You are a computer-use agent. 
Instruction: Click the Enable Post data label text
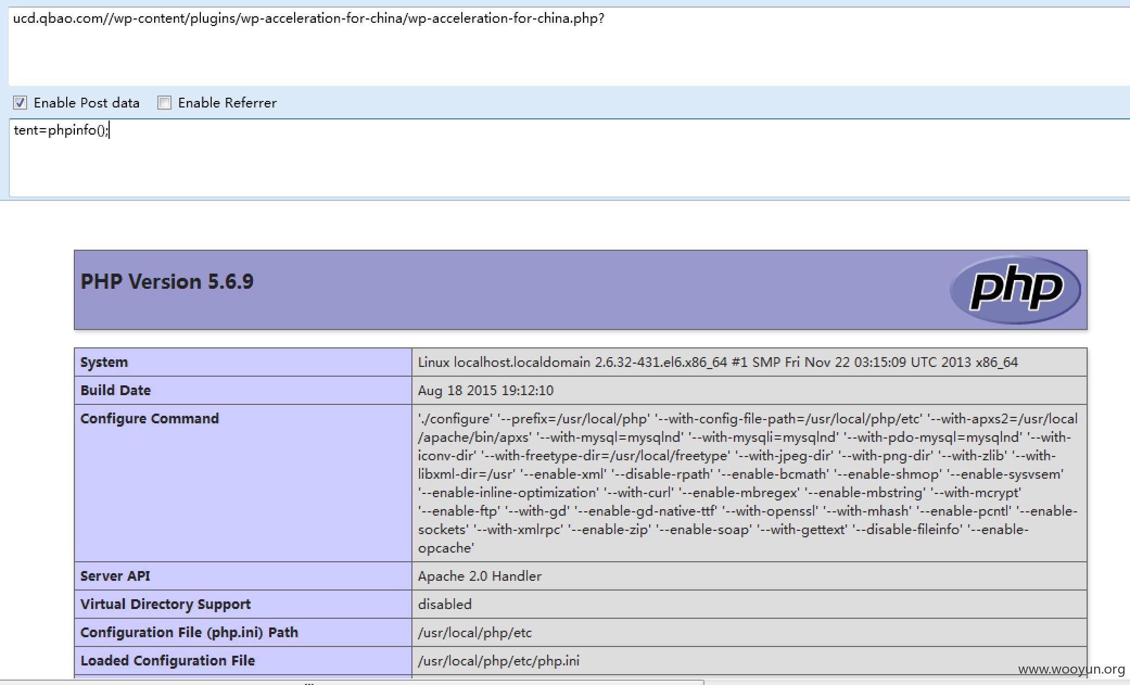tap(87, 103)
